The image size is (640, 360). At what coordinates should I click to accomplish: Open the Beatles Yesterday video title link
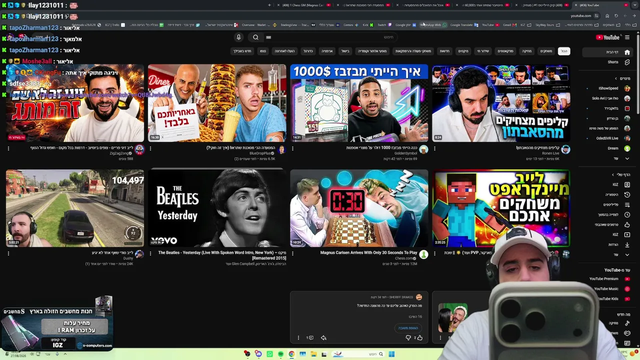[x=222, y=255]
